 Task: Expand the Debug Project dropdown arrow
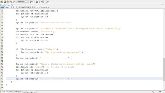[x=45, y=2]
